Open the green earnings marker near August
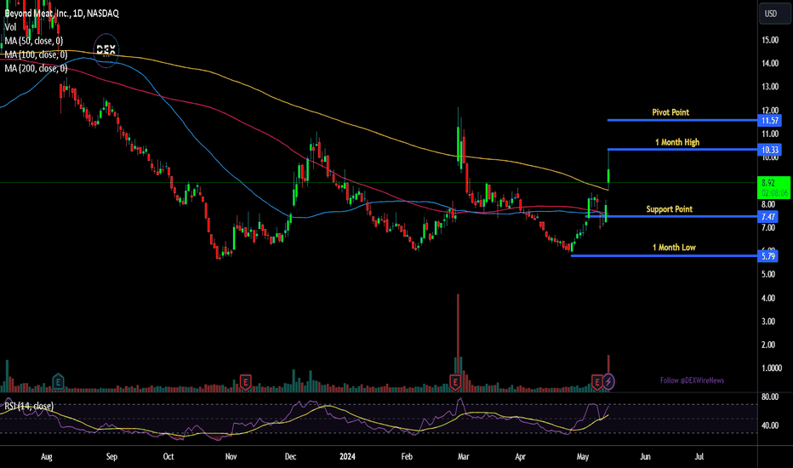Screen dimensions: 793x468 (58, 381)
